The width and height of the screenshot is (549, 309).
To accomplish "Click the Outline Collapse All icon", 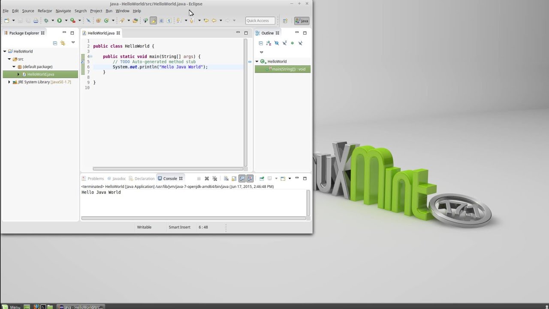I will tap(260, 43).
